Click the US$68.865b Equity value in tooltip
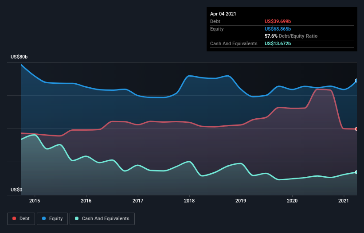 278,29
